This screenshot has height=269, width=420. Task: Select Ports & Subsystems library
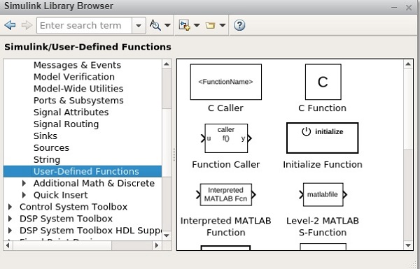click(x=78, y=101)
